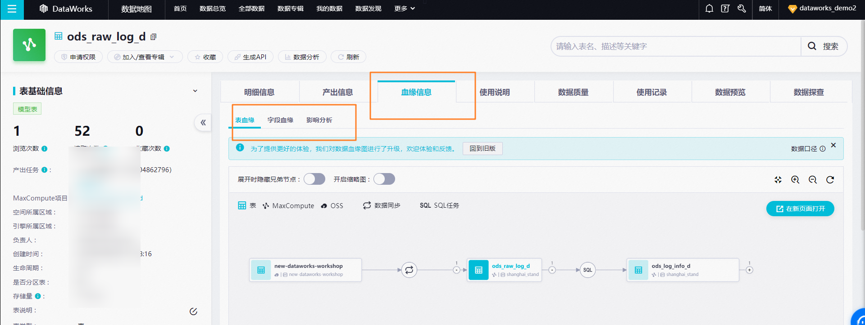Switch to the 明细信息 tab
Image resolution: width=865 pixels, height=325 pixels.
pos(259,92)
